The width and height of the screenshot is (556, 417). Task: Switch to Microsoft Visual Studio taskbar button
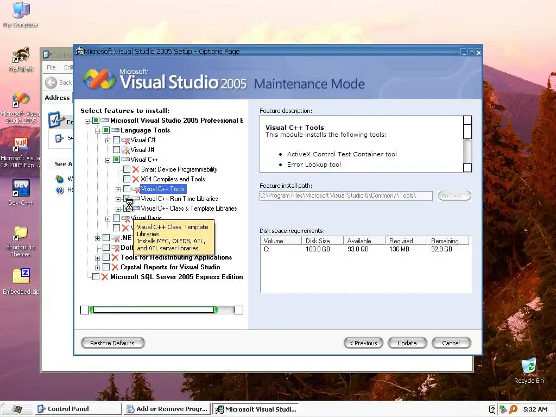coord(256,409)
